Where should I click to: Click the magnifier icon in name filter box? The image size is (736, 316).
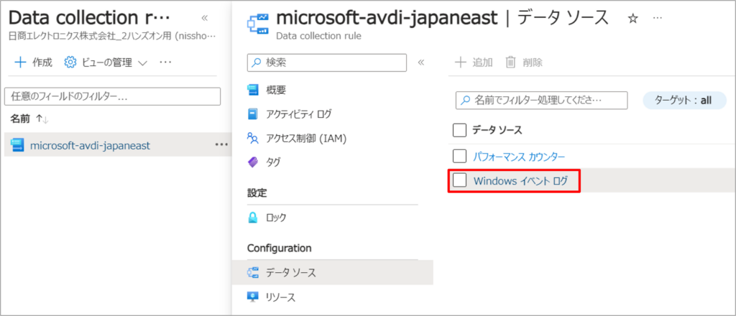pos(465,101)
